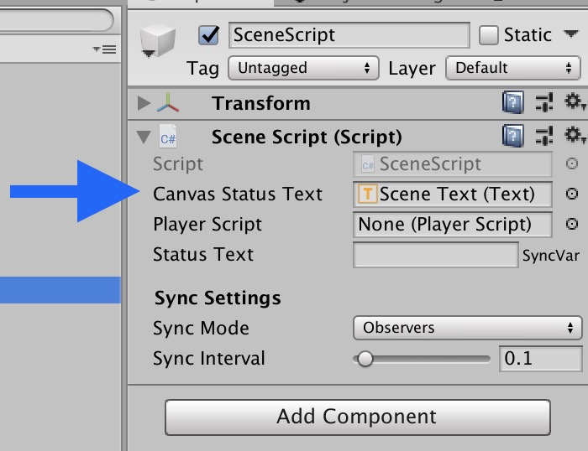The height and width of the screenshot is (451, 588).
Task: Click the Sync Interval slider handle
Action: coord(365,359)
